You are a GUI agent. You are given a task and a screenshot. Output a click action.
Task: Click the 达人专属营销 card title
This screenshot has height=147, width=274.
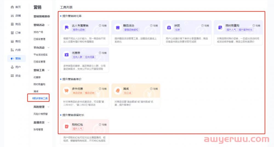[x=80, y=26]
